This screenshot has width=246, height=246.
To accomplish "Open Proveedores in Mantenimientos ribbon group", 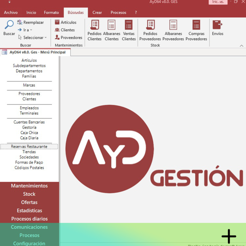I will point(69,37).
